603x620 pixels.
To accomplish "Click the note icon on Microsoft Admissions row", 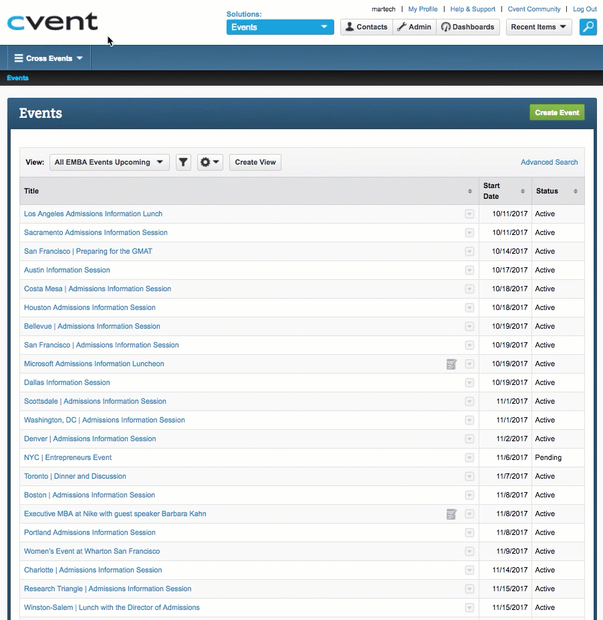I will (x=451, y=364).
